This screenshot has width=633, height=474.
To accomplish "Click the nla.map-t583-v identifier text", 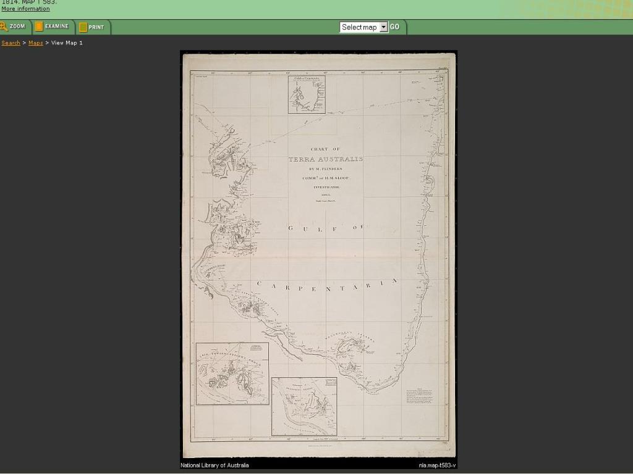I will point(437,465).
